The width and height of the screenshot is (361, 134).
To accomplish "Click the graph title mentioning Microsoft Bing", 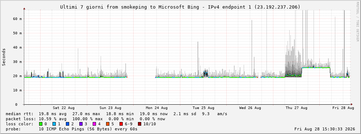I will [180, 7].
